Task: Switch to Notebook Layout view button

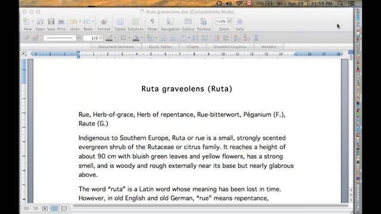Action: (x=64, y=209)
